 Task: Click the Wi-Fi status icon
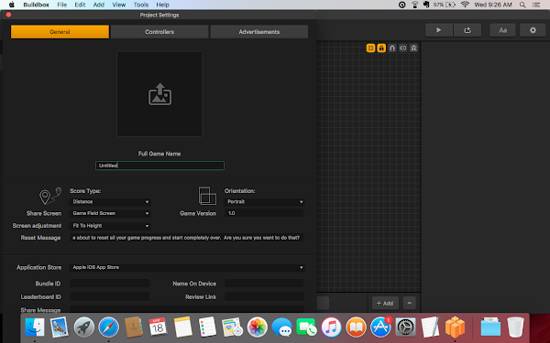[465, 5]
